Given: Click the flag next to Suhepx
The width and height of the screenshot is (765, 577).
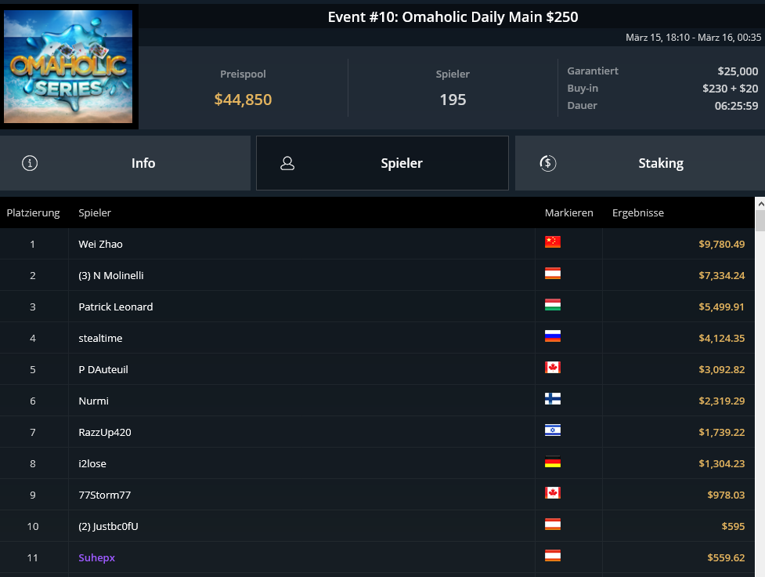Looking at the screenshot, I should (x=553, y=556).
